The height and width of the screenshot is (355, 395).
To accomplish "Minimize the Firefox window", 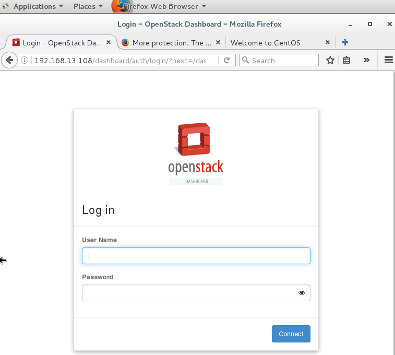I will pos(350,25).
